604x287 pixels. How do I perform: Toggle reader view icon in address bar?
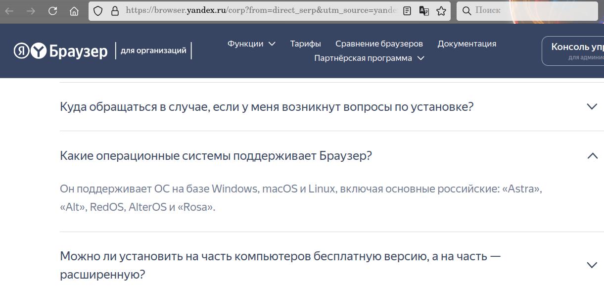407,11
